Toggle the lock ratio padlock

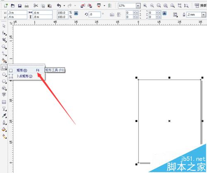pos(76,13)
